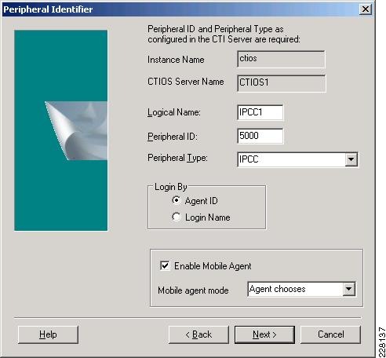The width and height of the screenshot is (386, 358).
Task: Focus the Peripheral ID field showing 5000
Action: (260, 136)
